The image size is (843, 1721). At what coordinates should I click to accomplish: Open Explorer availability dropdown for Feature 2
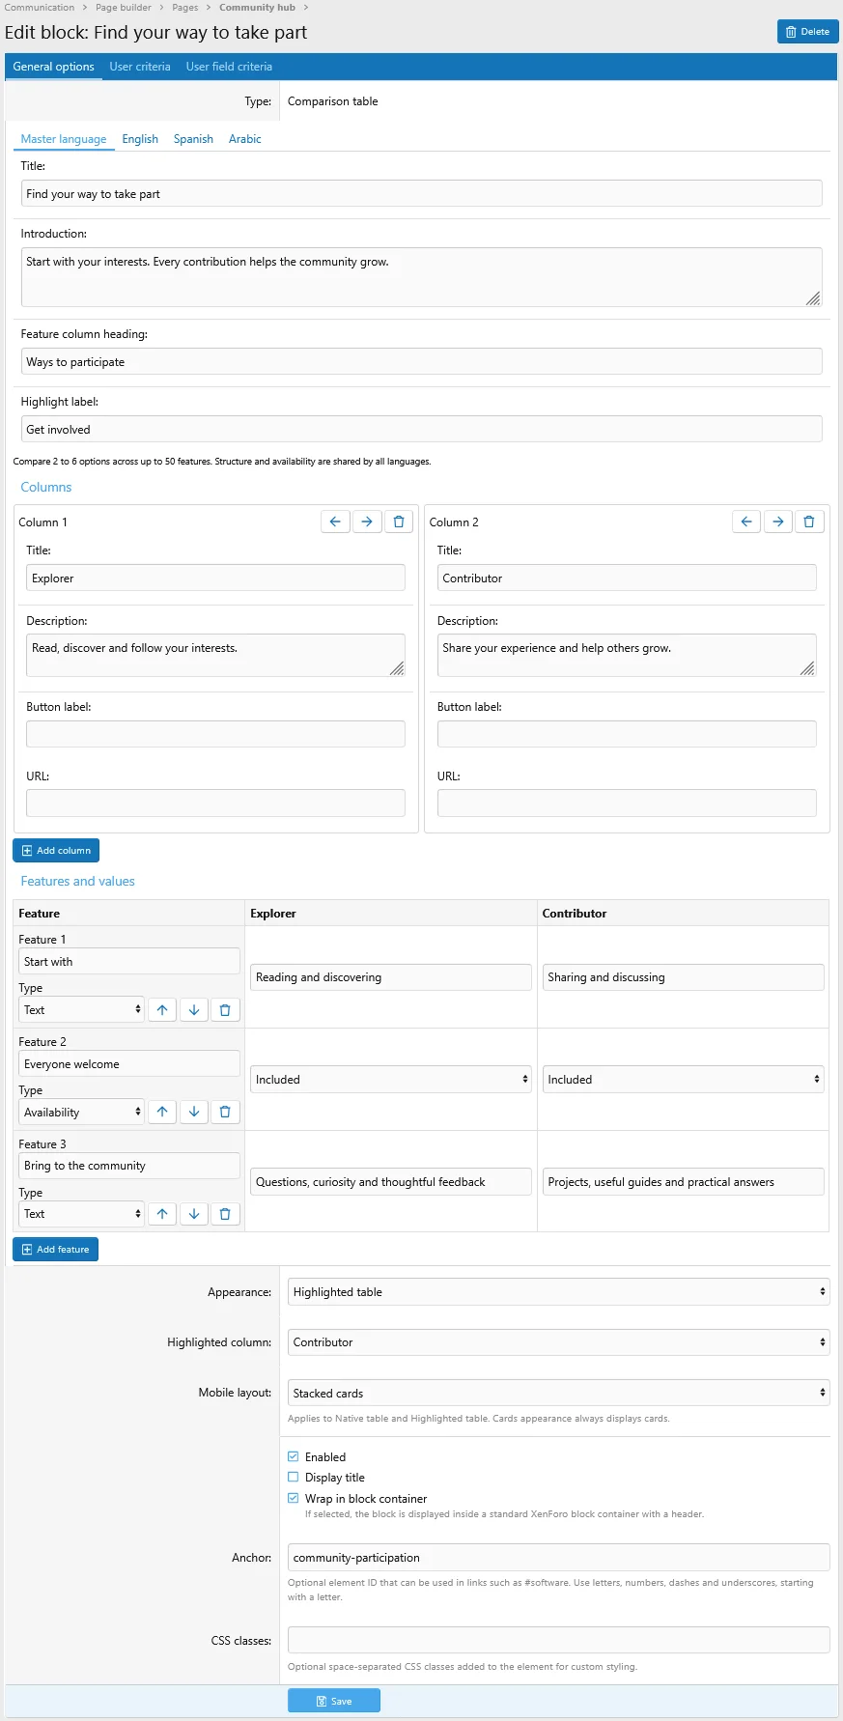pyautogui.click(x=391, y=1080)
